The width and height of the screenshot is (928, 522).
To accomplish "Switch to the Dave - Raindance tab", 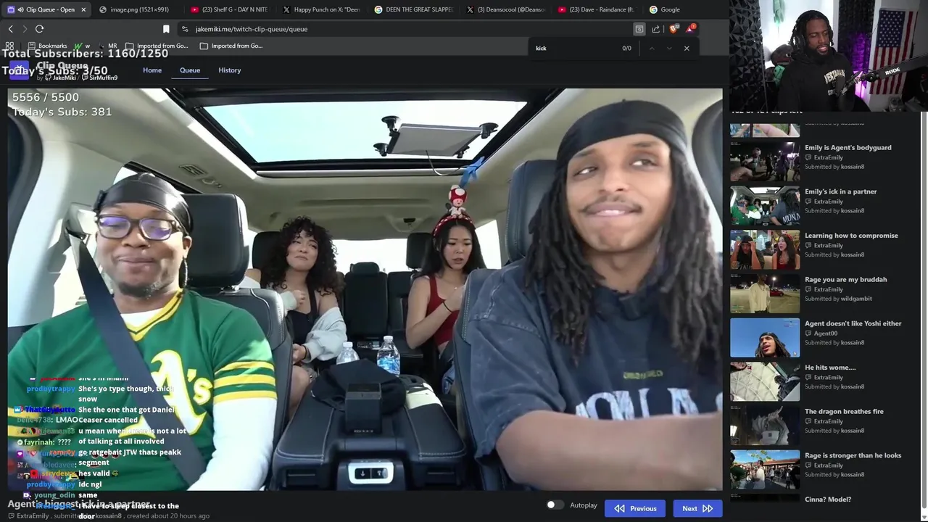I will 598,9.
